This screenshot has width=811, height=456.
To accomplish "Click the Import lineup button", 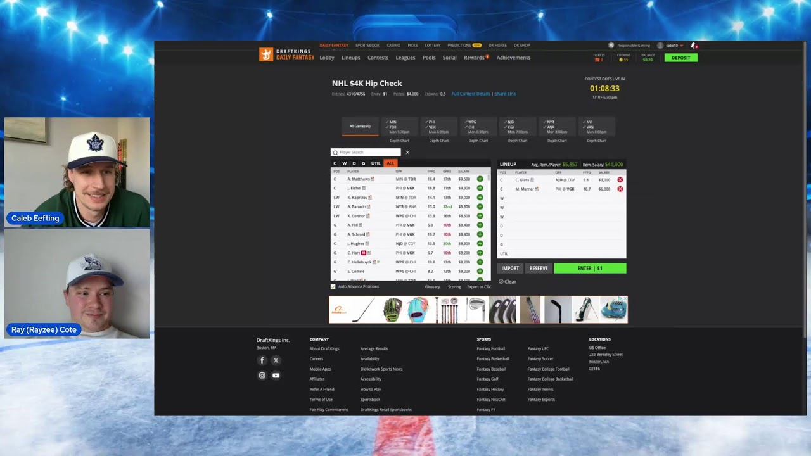I will pos(510,269).
